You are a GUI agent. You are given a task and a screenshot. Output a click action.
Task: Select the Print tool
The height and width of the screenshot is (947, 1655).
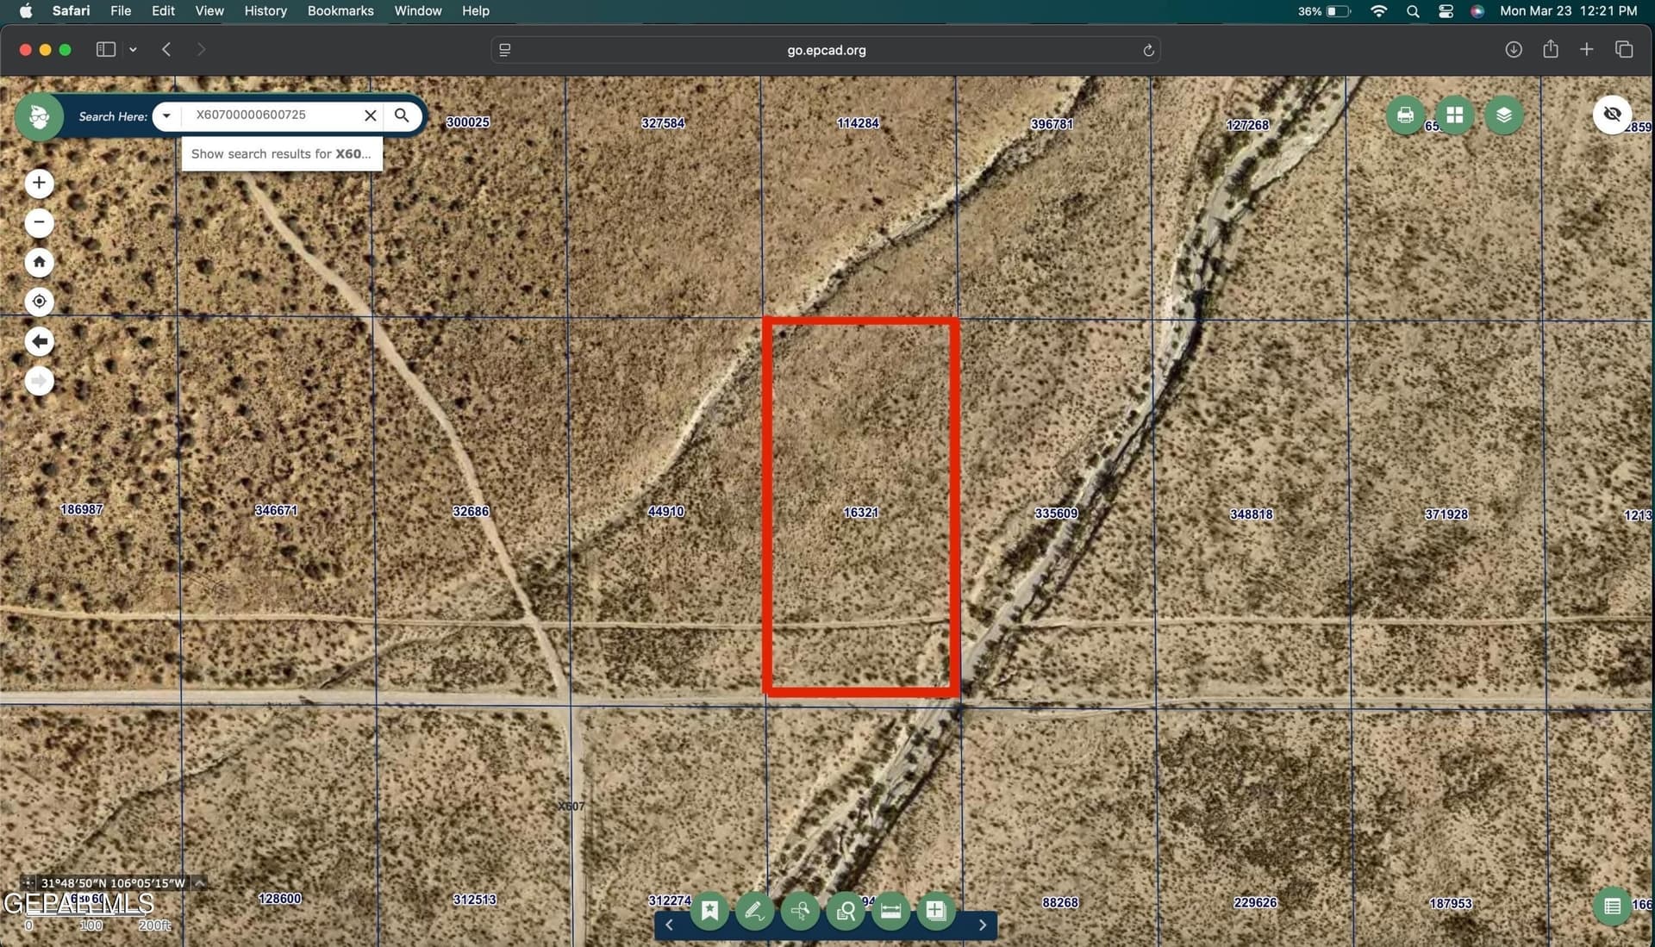tap(1404, 115)
